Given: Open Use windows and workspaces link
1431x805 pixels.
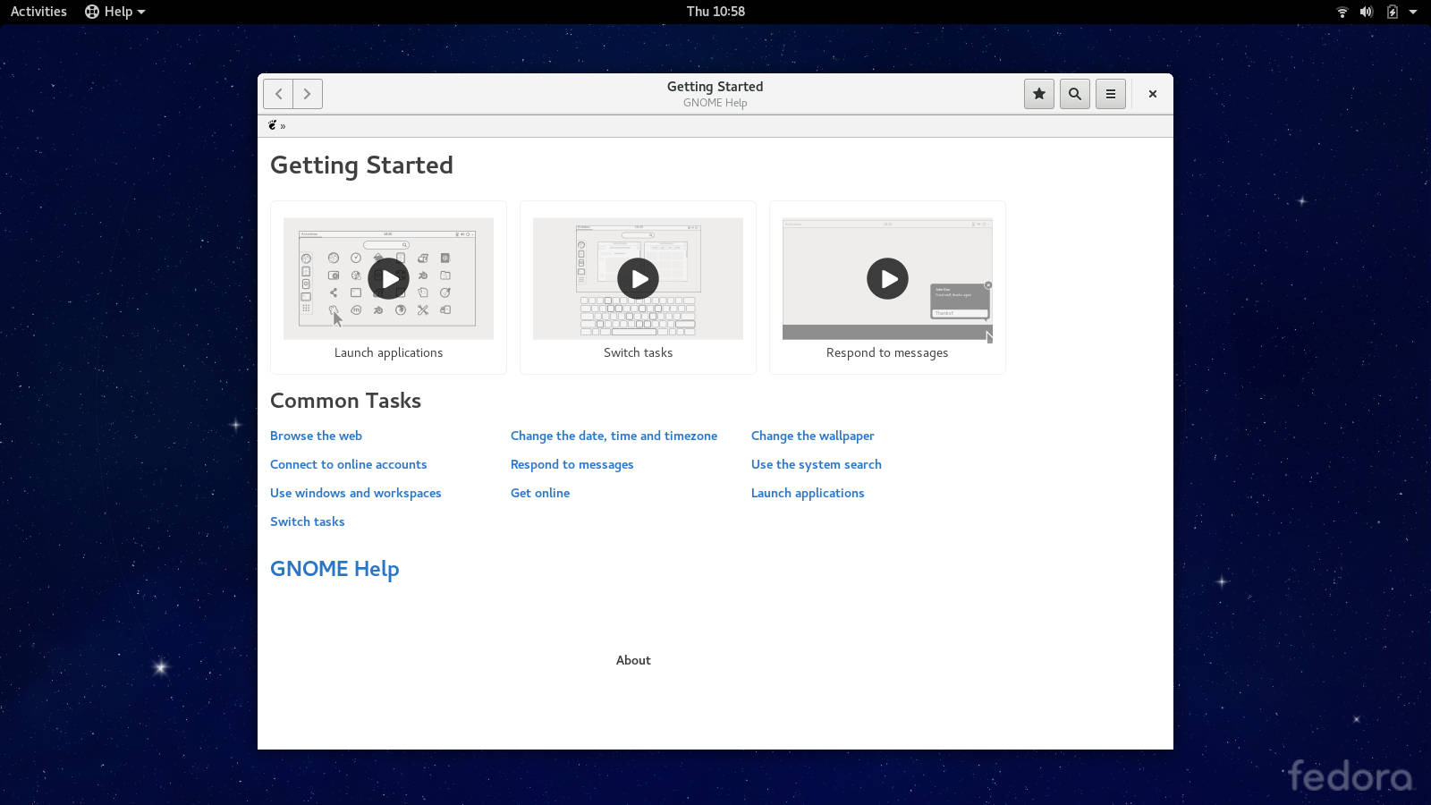Looking at the screenshot, I should click(355, 493).
